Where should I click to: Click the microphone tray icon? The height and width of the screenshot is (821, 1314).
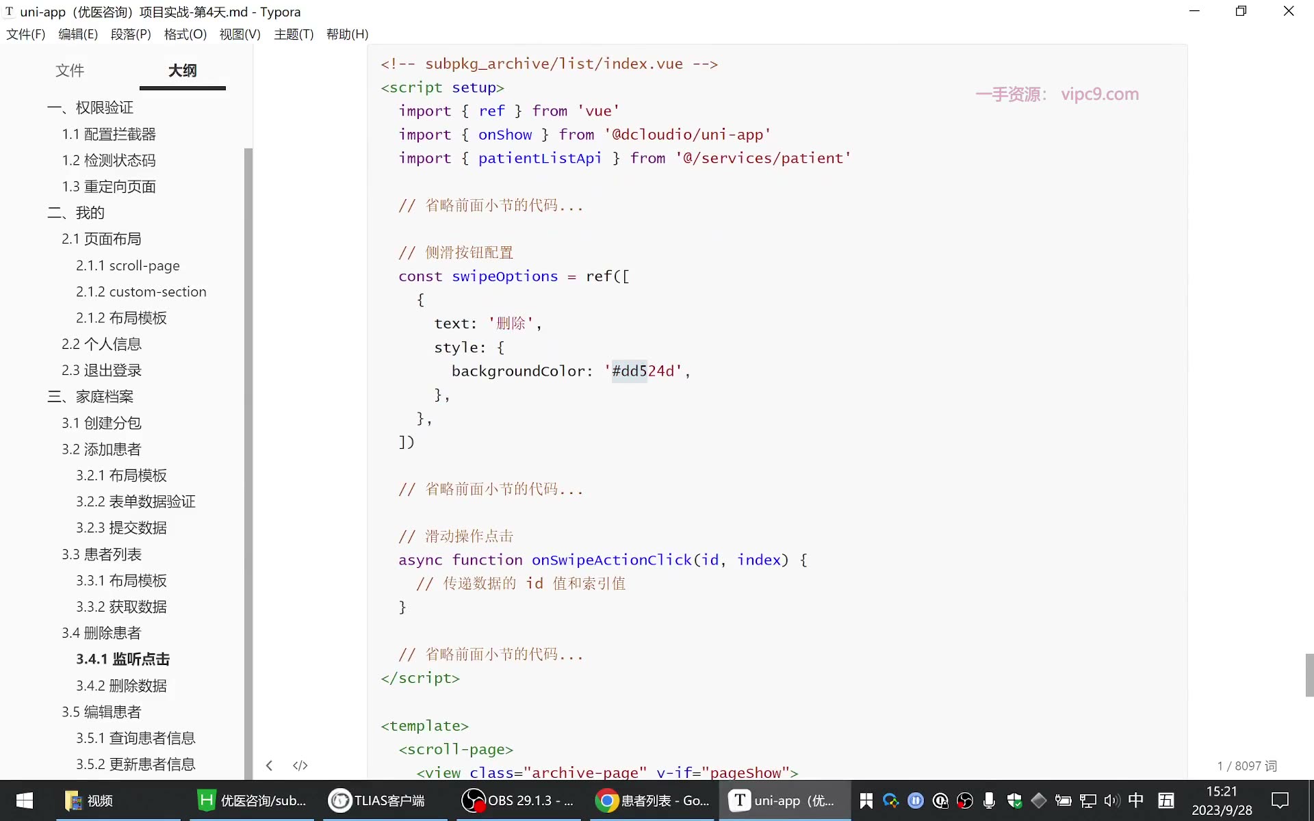coord(989,800)
